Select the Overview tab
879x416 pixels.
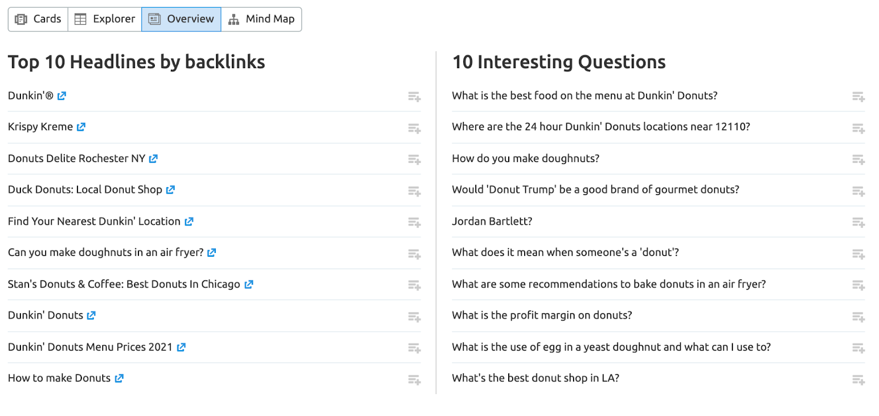(181, 19)
